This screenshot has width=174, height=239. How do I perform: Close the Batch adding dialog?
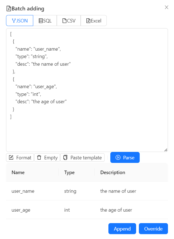[166, 7]
